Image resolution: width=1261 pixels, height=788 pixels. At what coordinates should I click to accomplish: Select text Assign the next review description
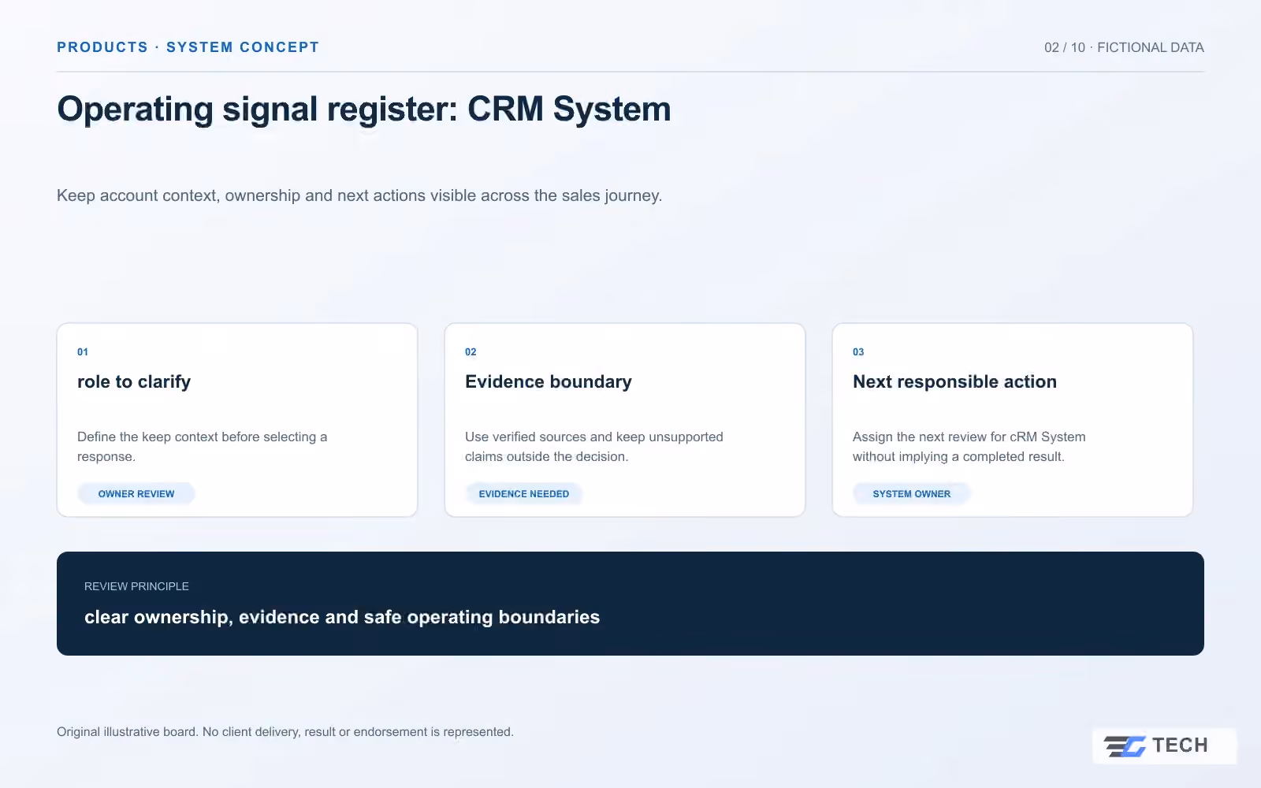969,447
